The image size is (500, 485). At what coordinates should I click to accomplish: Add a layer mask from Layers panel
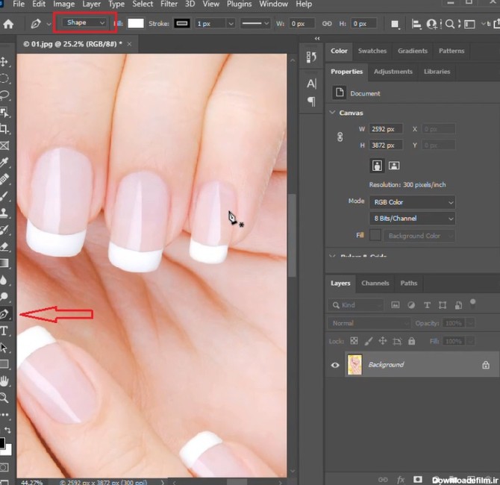(417, 479)
